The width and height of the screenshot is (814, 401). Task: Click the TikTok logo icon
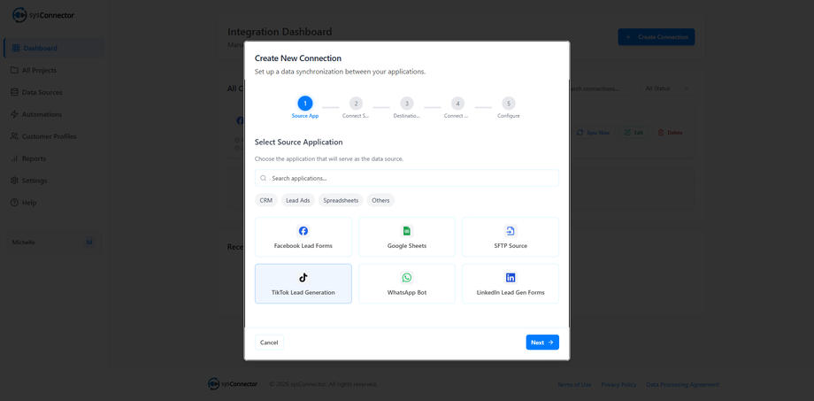[303, 278]
